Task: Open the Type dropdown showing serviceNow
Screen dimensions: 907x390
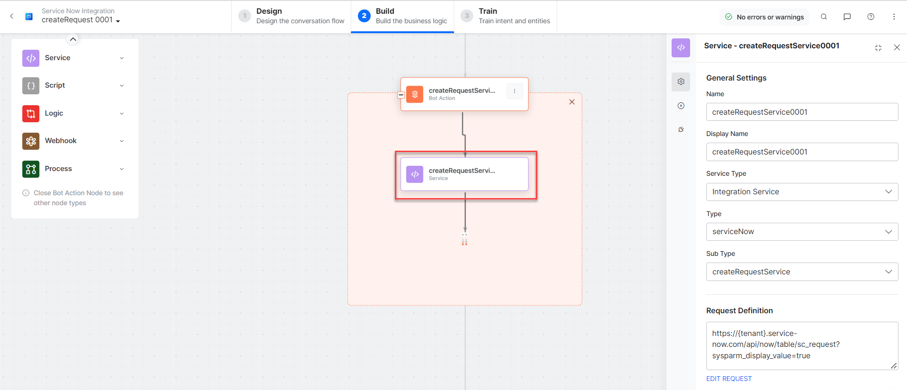Action: point(802,232)
